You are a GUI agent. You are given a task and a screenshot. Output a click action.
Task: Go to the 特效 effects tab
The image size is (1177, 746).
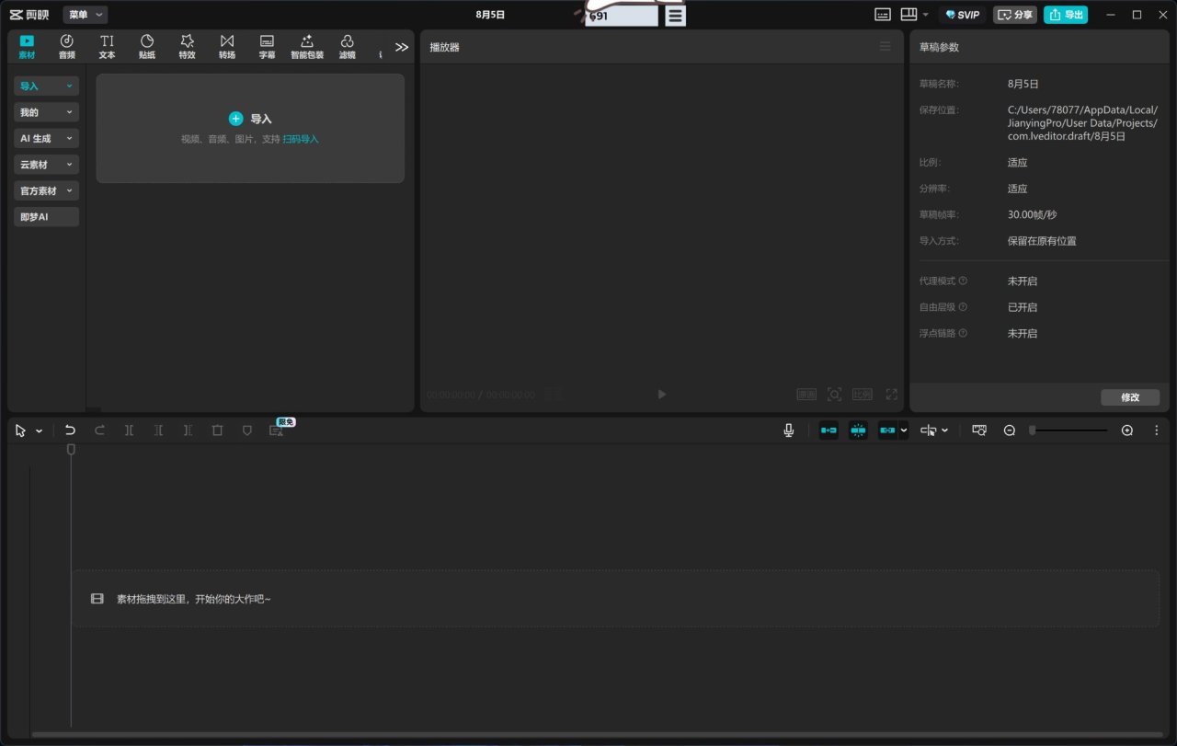click(187, 47)
